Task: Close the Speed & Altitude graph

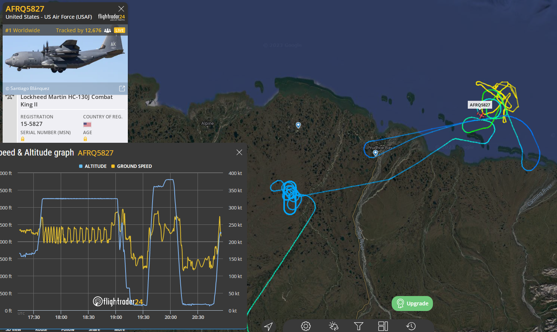Action: (239, 152)
